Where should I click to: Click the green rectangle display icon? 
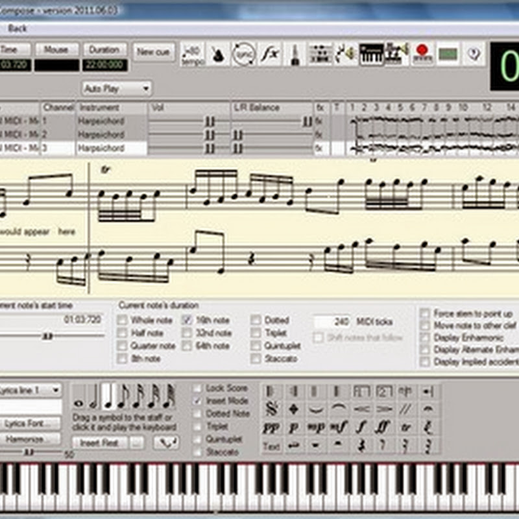[x=448, y=54]
